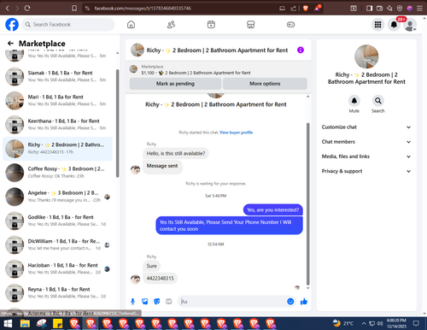
Task: Expand Customize chat section
Action: click(366, 127)
